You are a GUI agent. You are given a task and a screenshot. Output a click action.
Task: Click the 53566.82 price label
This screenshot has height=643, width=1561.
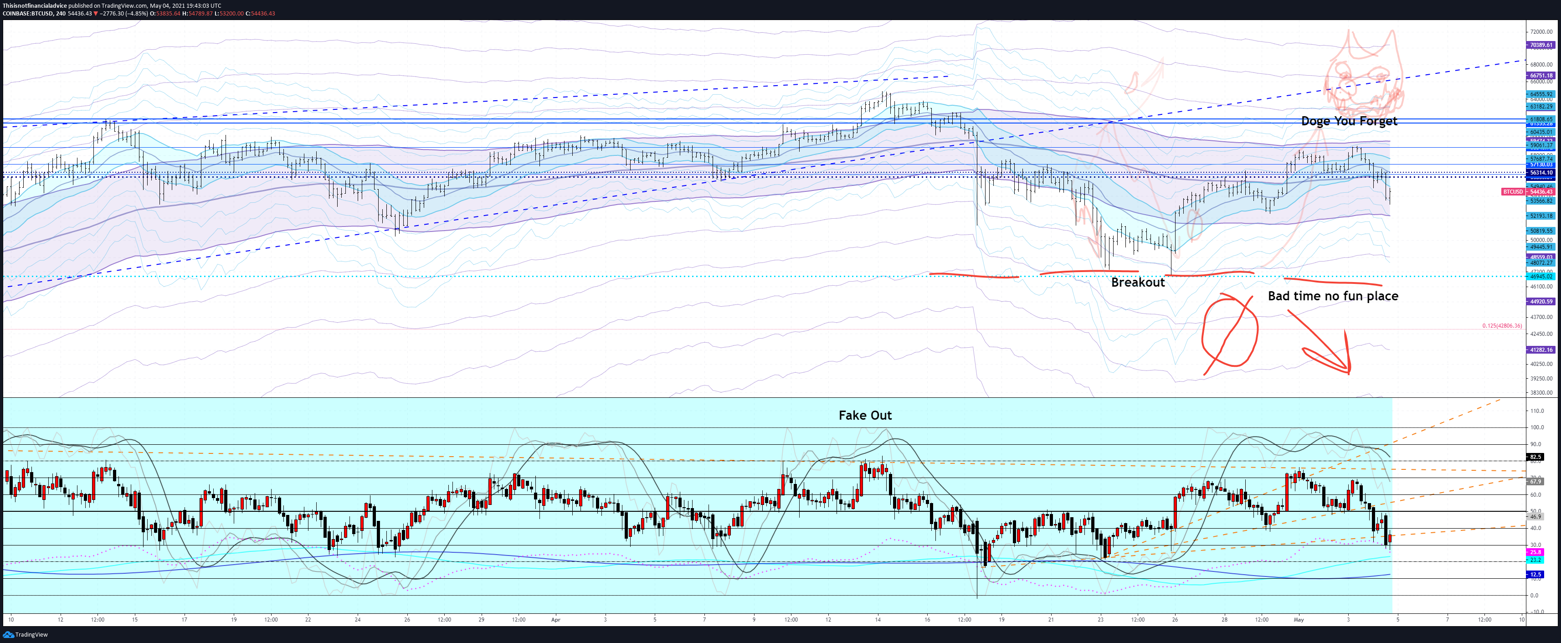point(1541,201)
